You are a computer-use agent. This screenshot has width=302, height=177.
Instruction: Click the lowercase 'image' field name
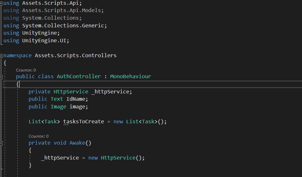[x=77, y=107]
